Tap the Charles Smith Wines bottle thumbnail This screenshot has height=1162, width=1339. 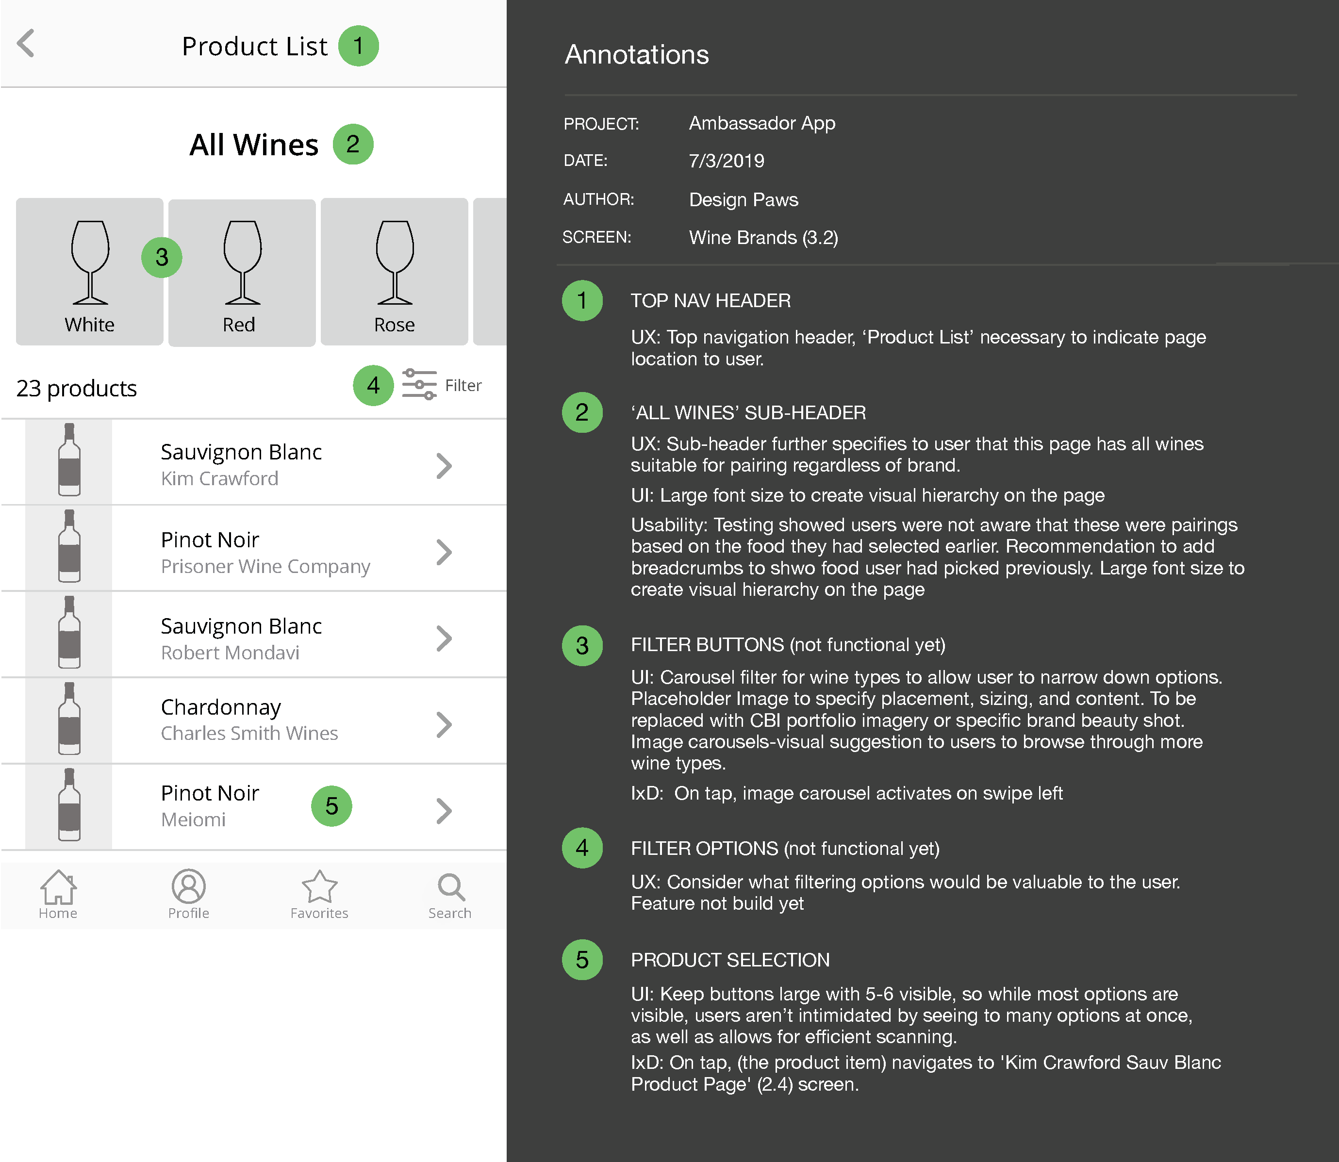tap(69, 719)
